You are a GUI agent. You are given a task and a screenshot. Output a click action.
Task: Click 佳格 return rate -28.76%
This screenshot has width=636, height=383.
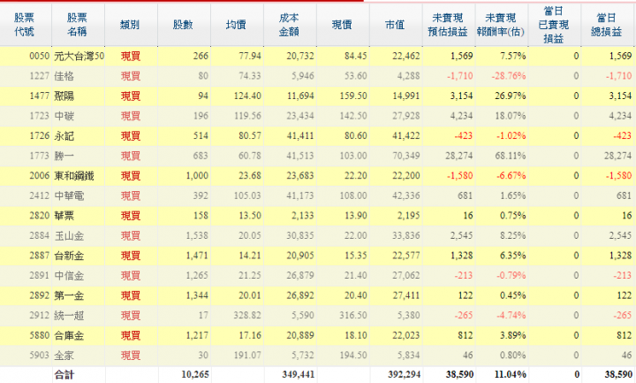tap(509, 75)
